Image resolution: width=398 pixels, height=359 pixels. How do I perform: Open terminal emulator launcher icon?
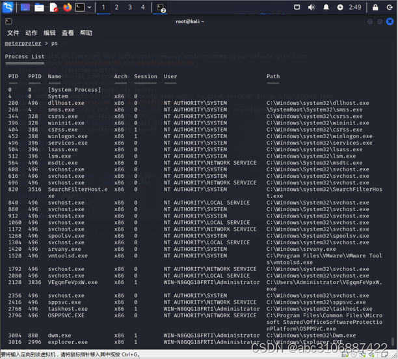click(80, 7)
